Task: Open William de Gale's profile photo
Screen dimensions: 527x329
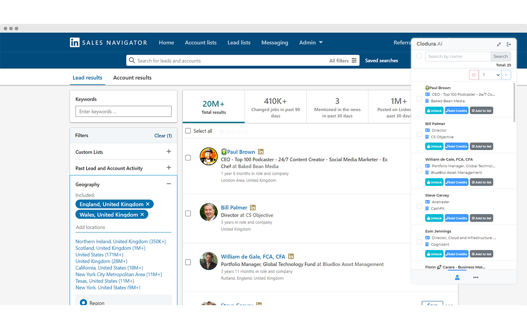Action: click(209, 261)
